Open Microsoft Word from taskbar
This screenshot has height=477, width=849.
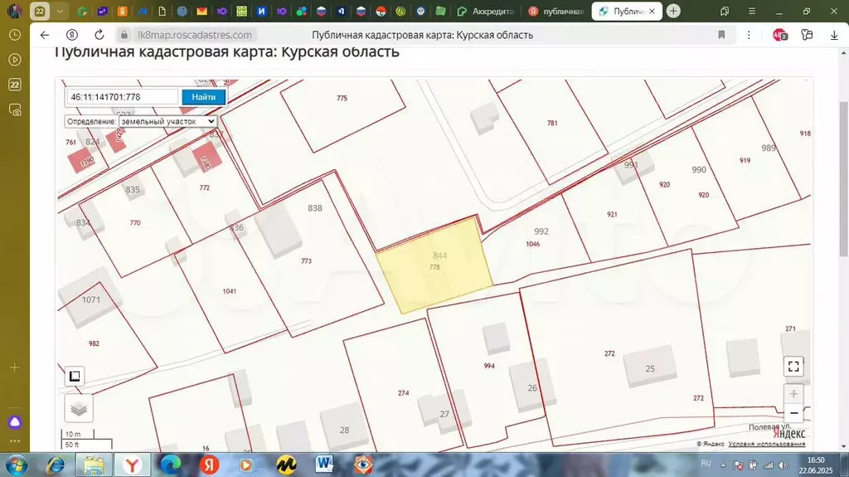coord(324,465)
